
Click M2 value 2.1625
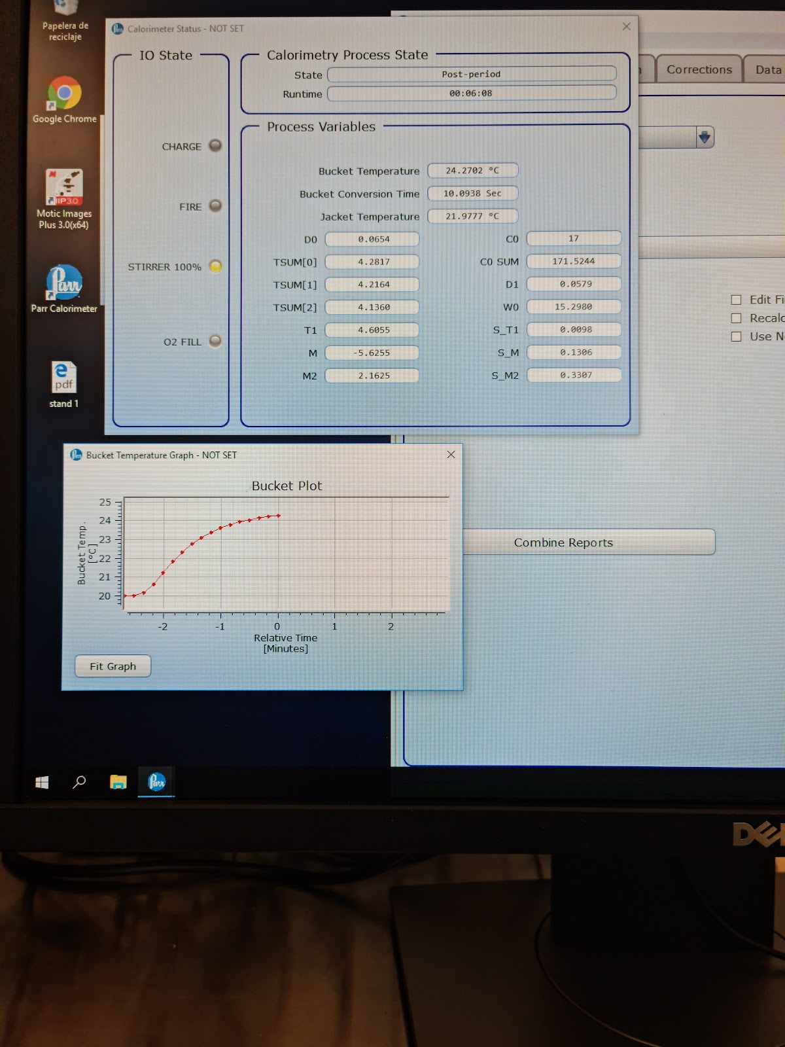click(x=372, y=376)
